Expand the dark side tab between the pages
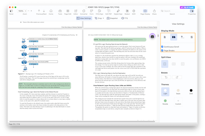This screenshot has height=136, width=205. click(x=79, y=58)
